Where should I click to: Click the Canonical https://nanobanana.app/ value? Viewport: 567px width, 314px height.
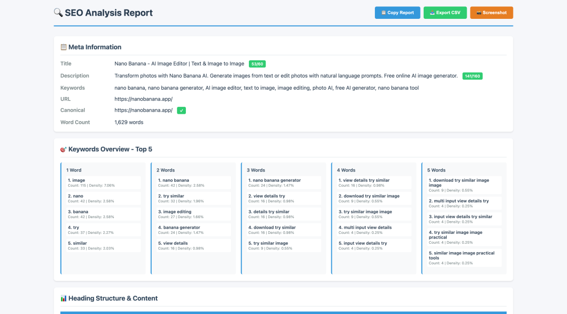[143, 110]
